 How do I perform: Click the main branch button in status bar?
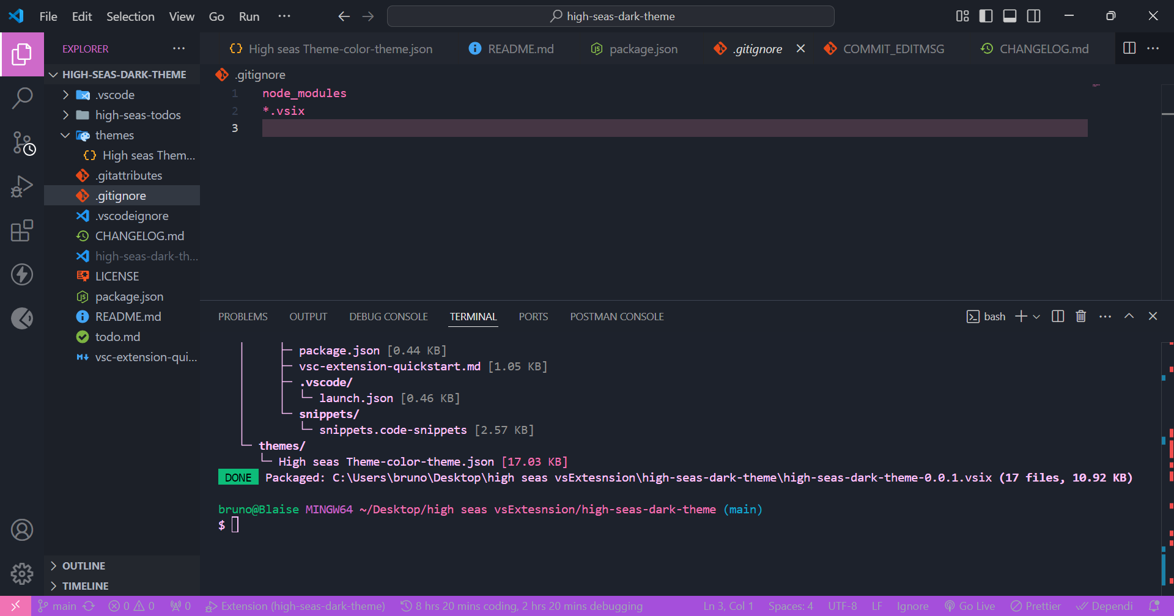point(57,606)
